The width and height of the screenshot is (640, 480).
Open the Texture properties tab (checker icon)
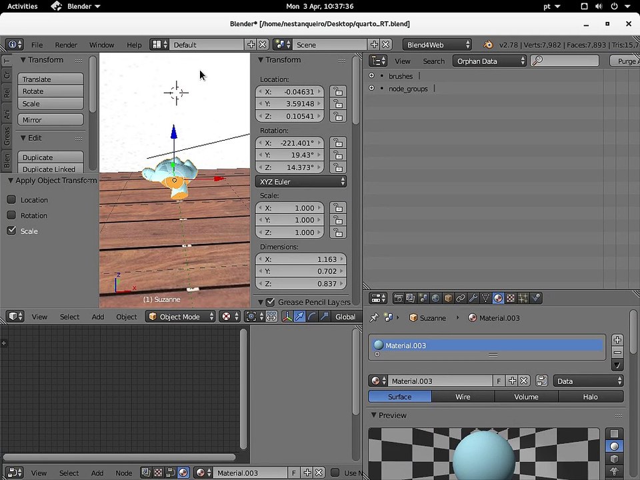pos(511,299)
